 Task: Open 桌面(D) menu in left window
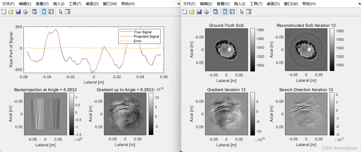pos(92,4)
